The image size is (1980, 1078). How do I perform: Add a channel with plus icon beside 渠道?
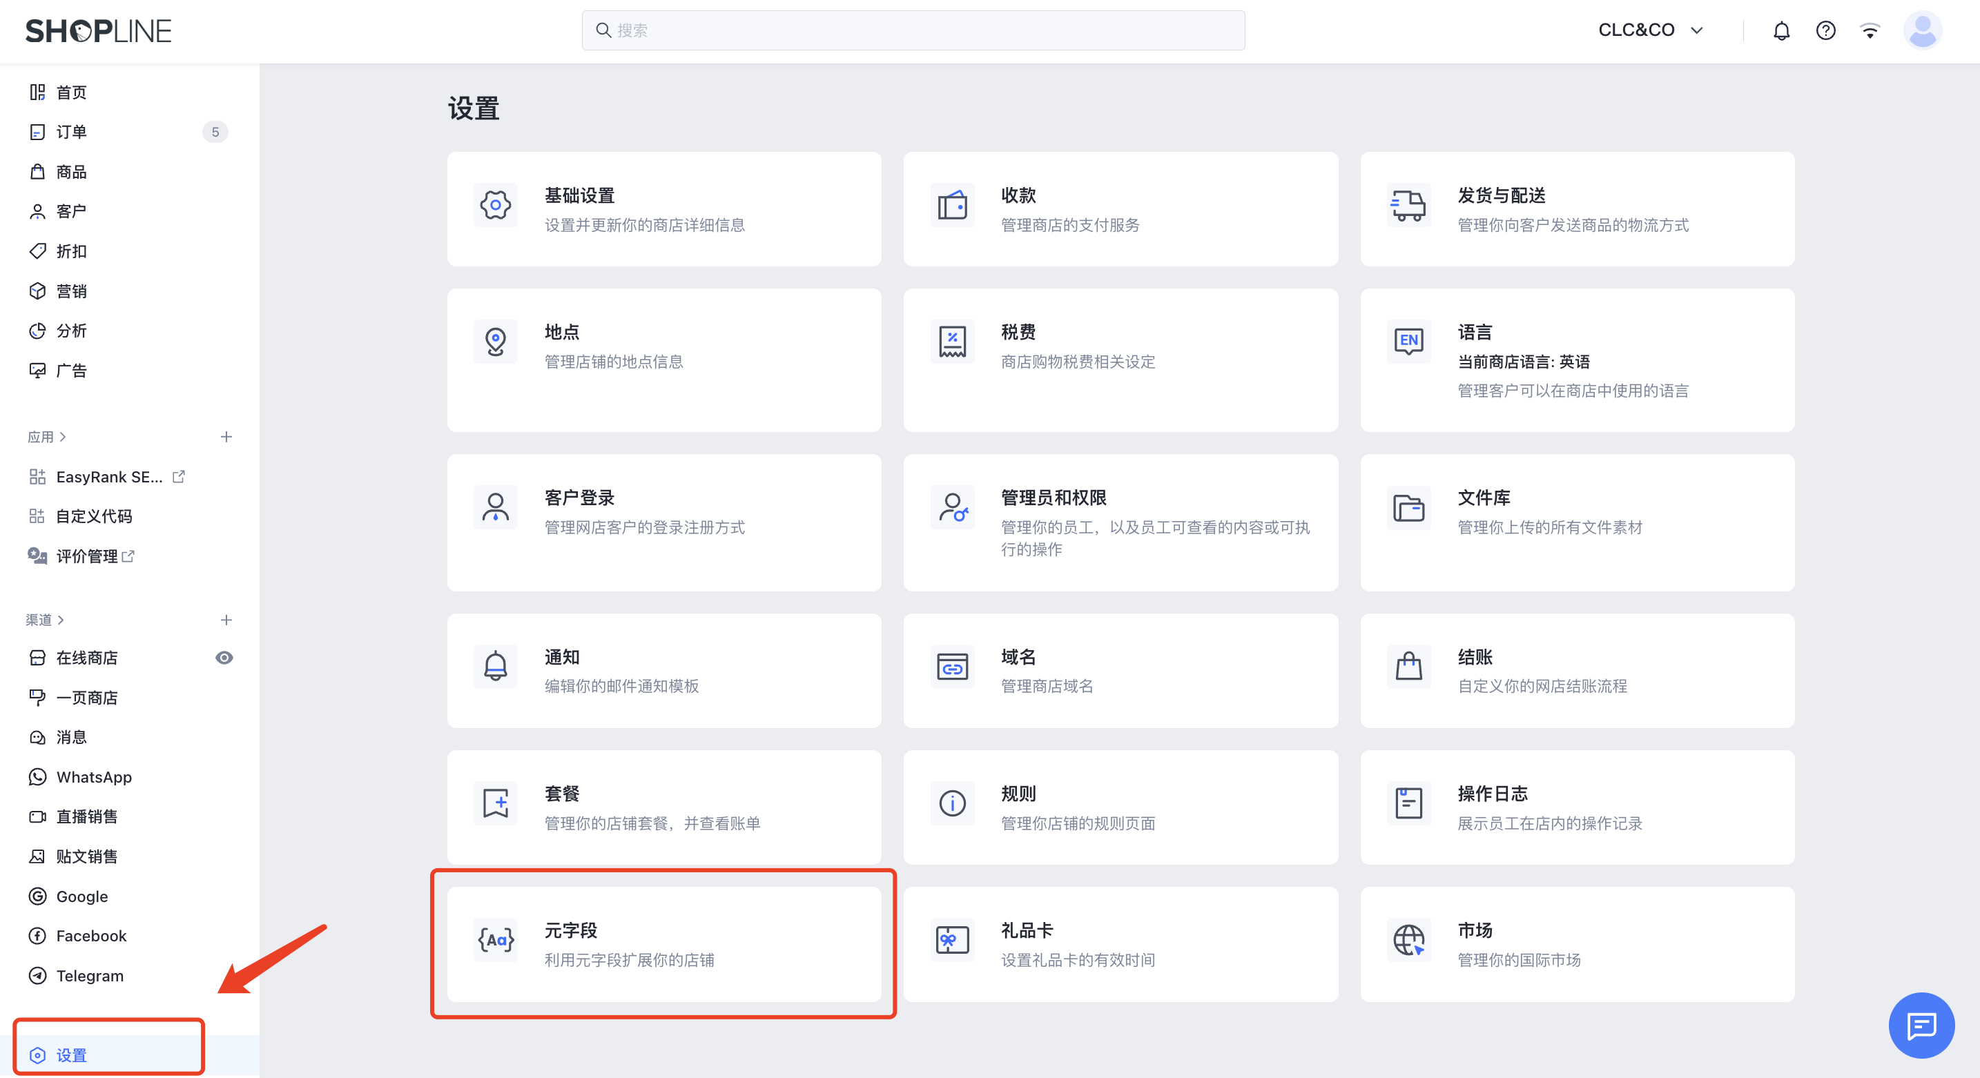coord(226,620)
